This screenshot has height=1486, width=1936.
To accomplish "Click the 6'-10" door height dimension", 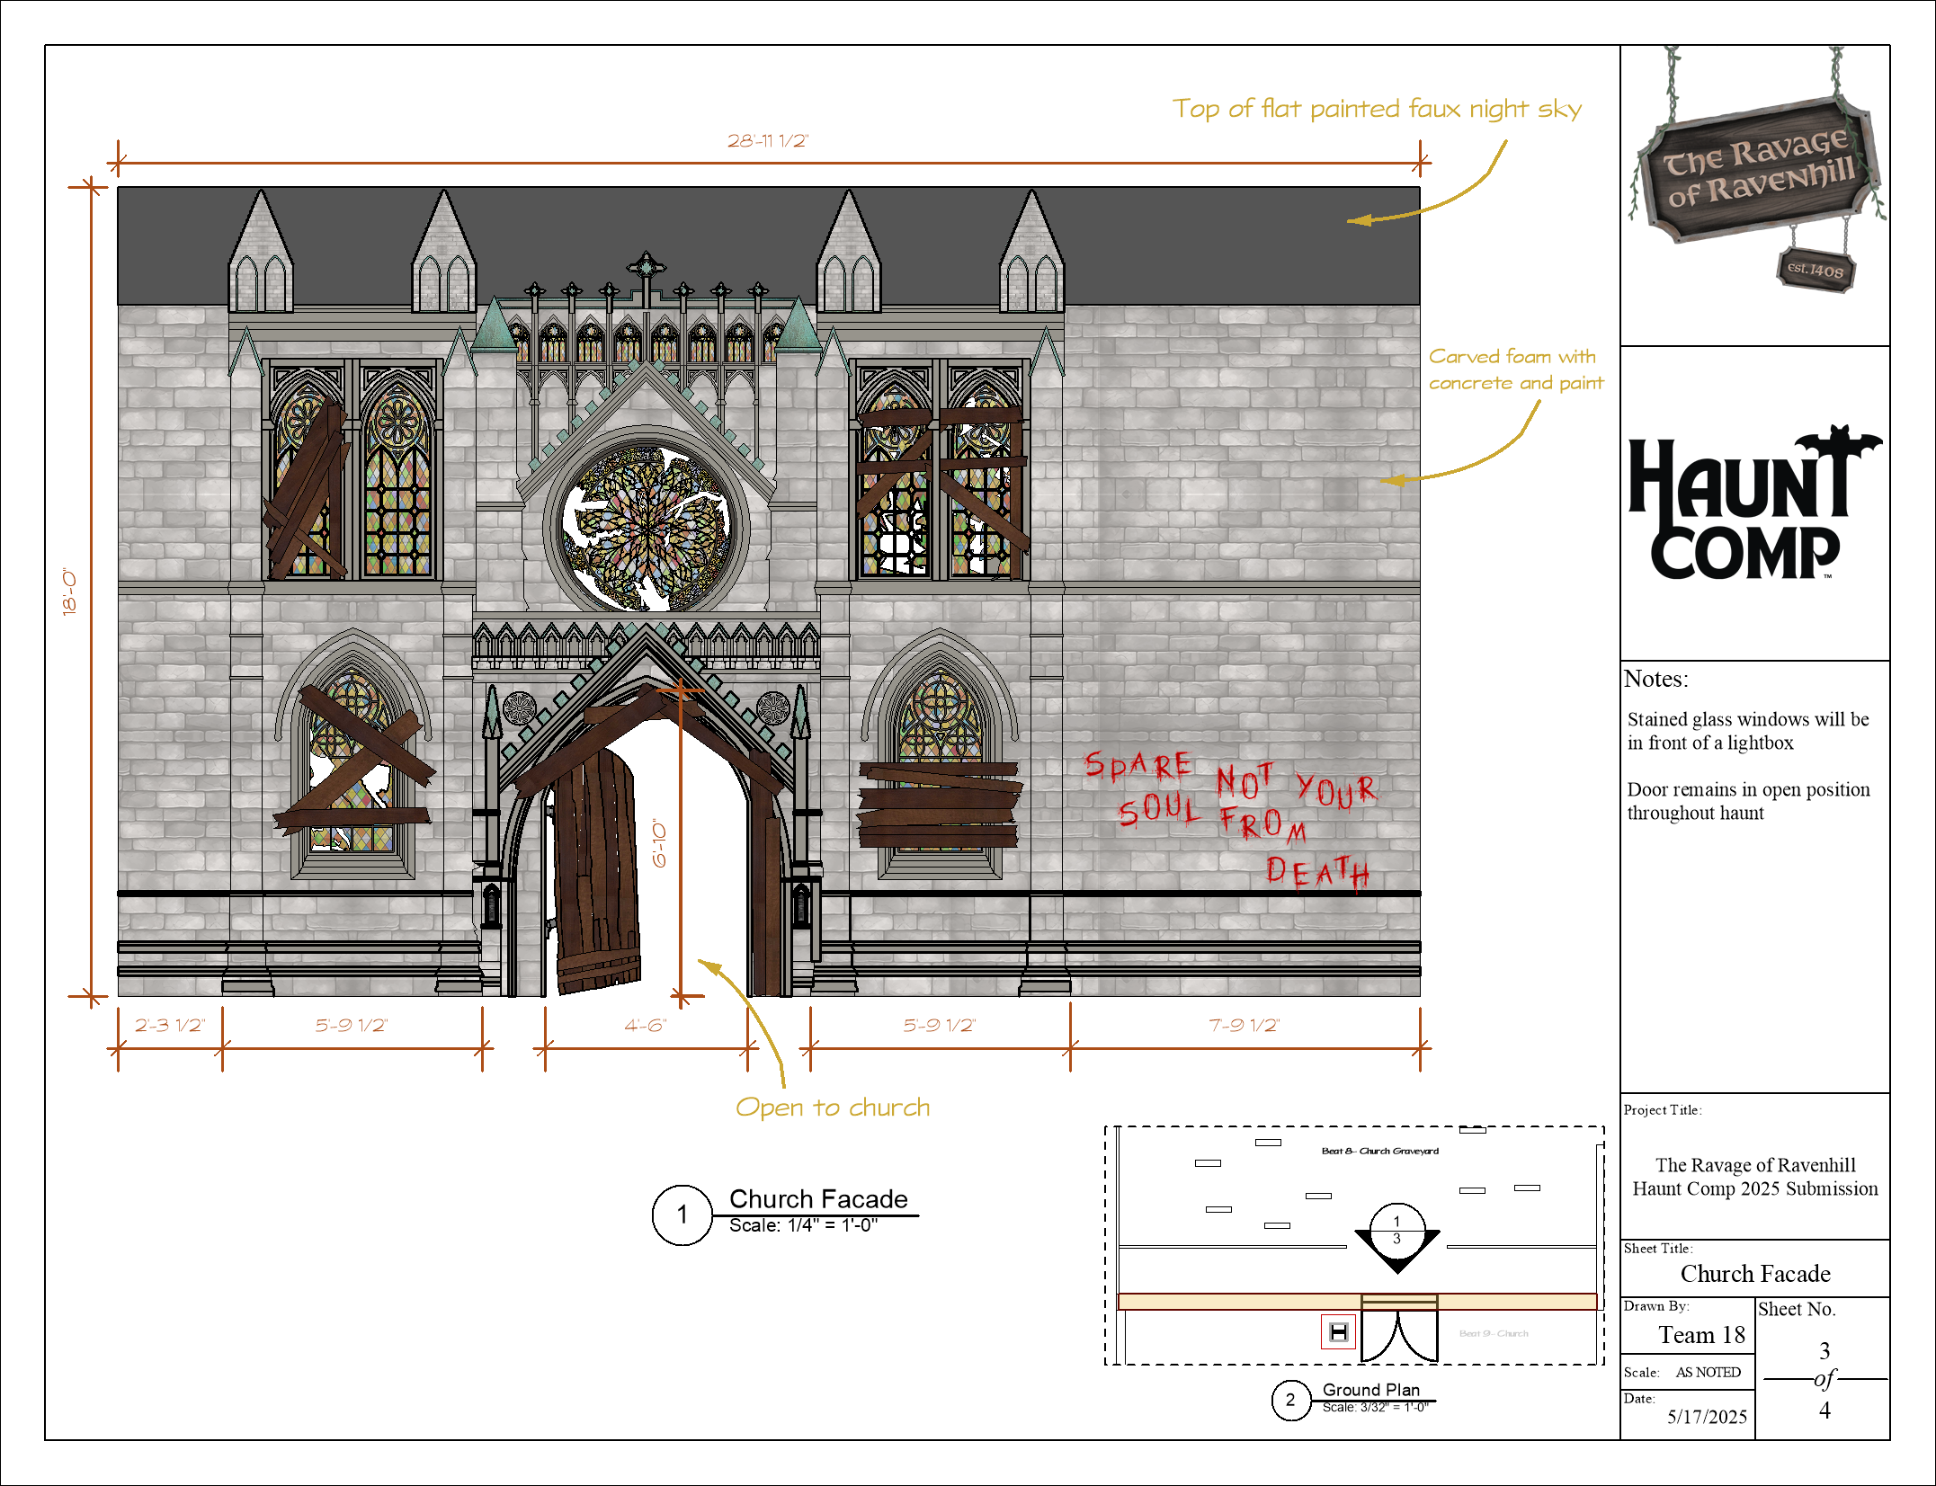I will (x=660, y=842).
